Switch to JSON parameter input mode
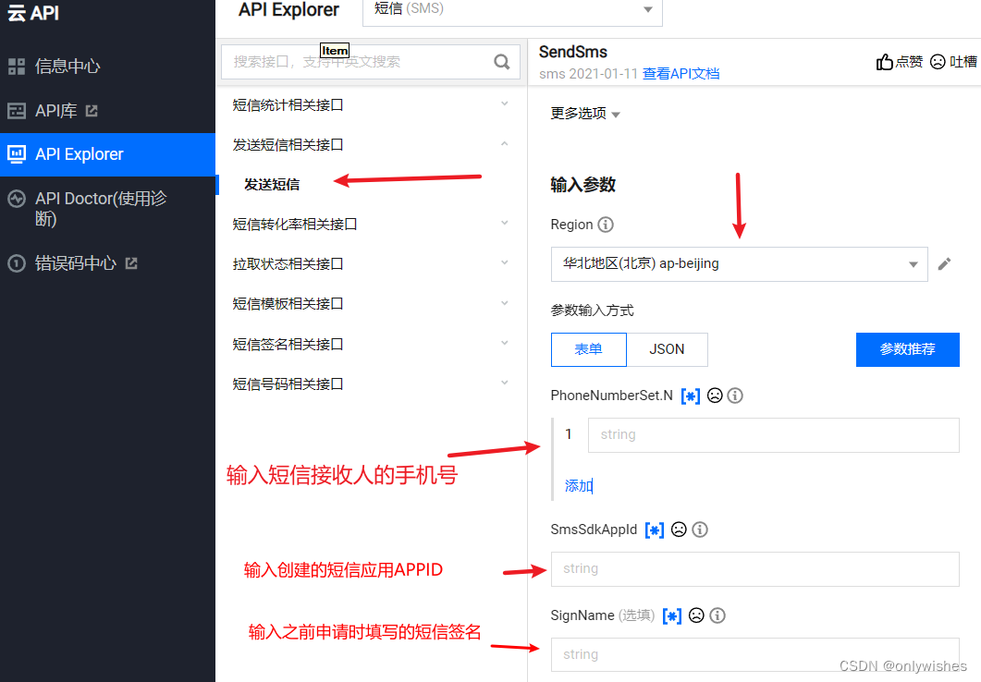The image size is (981, 682). click(x=667, y=349)
